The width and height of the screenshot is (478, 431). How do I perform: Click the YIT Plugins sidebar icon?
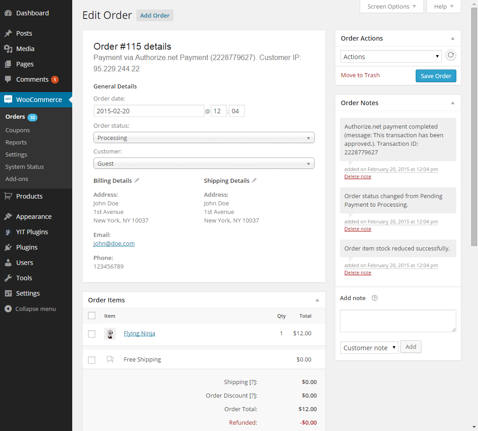[8, 232]
